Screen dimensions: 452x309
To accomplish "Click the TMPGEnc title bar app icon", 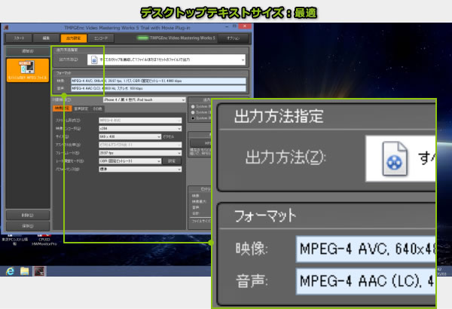I will 6,28.
